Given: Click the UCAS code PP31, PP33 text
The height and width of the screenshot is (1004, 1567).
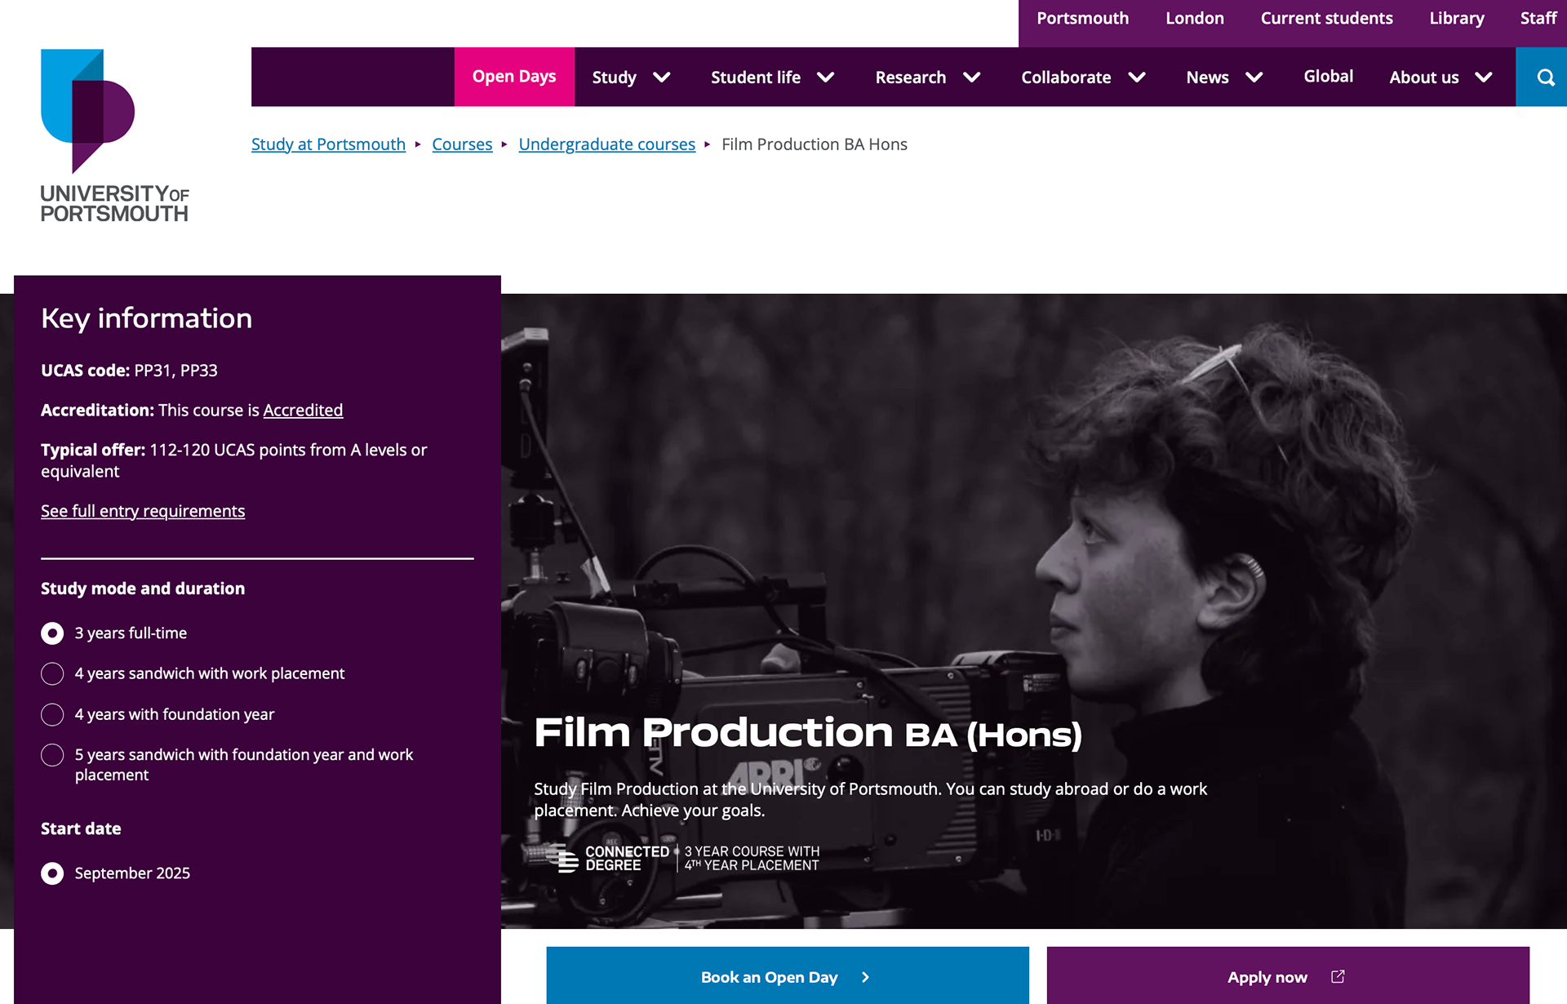Looking at the screenshot, I should coord(129,371).
